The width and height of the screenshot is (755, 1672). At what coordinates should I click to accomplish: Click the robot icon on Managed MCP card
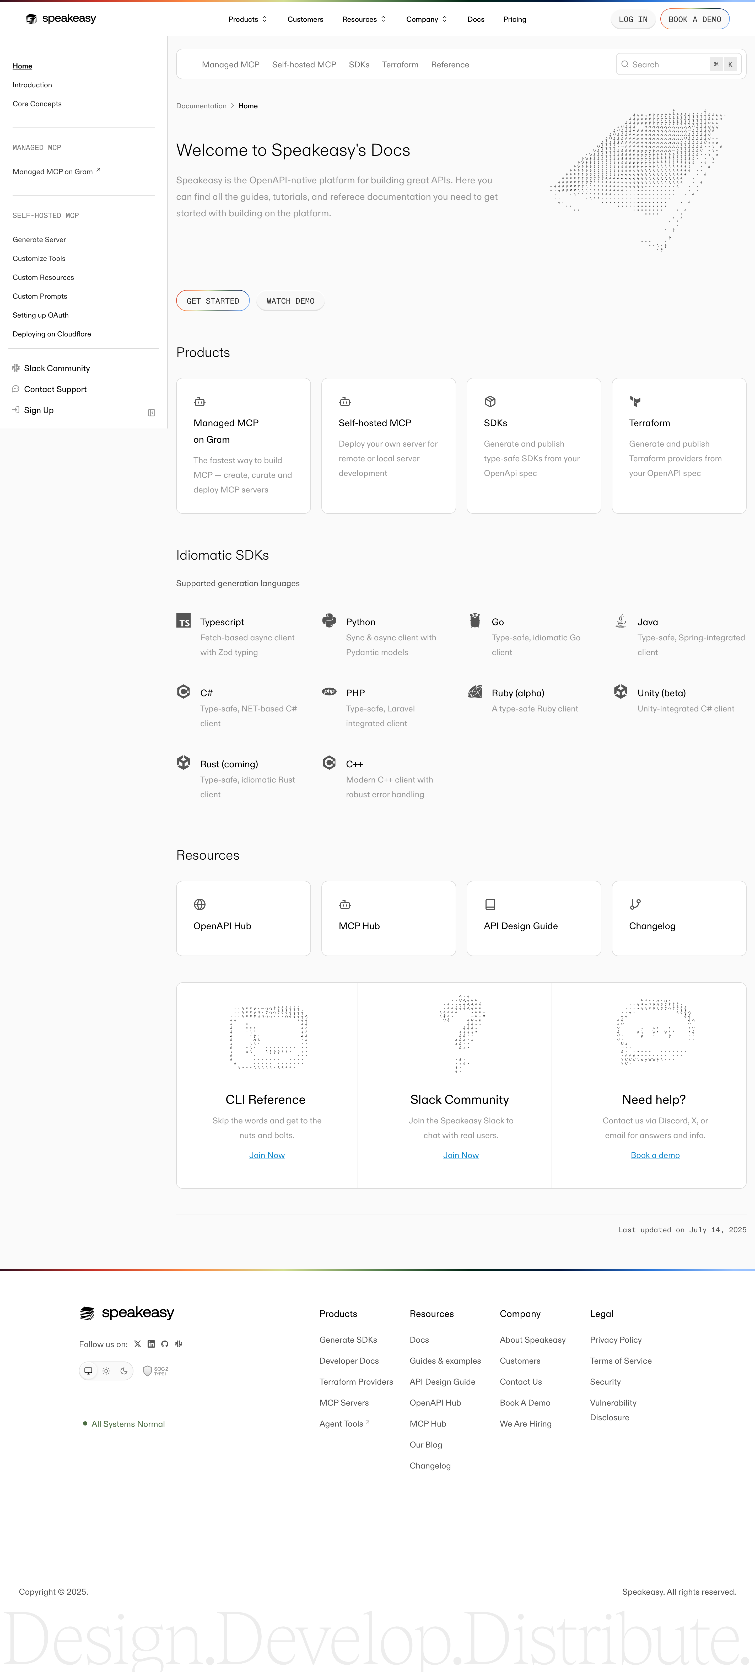[200, 402]
